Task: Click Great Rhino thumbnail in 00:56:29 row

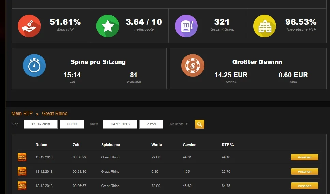Action: [x=22, y=157]
